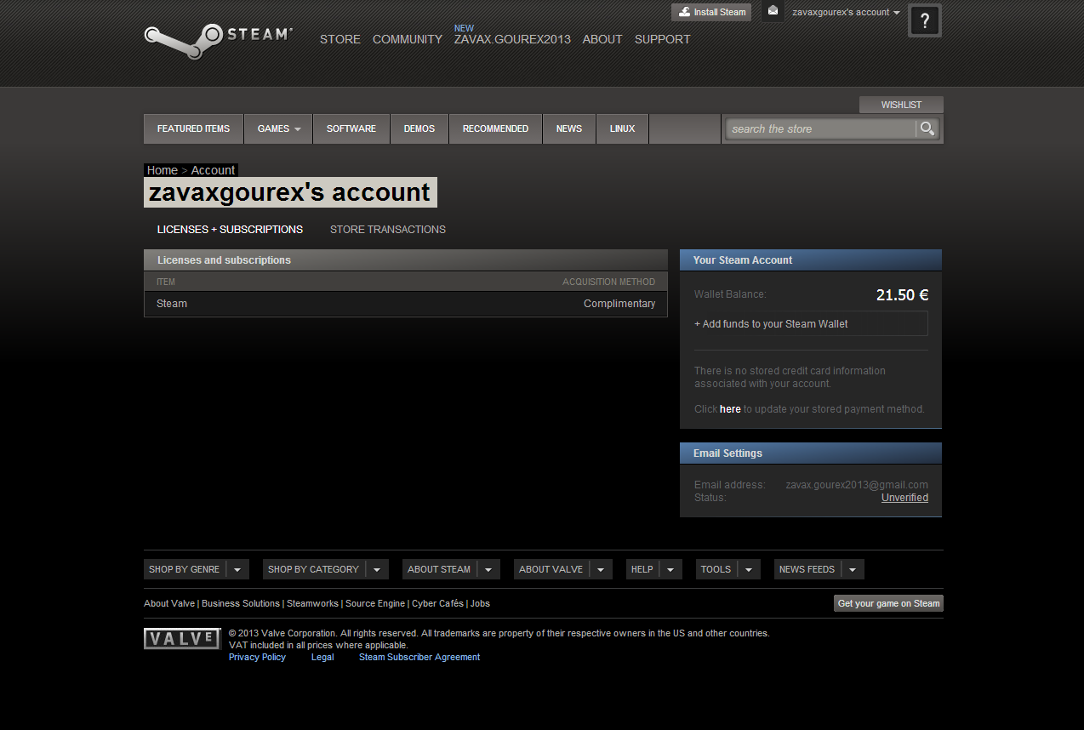Viewport: 1084px width, 730px height.
Task: Click the Steam license row item
Action: 172,304
